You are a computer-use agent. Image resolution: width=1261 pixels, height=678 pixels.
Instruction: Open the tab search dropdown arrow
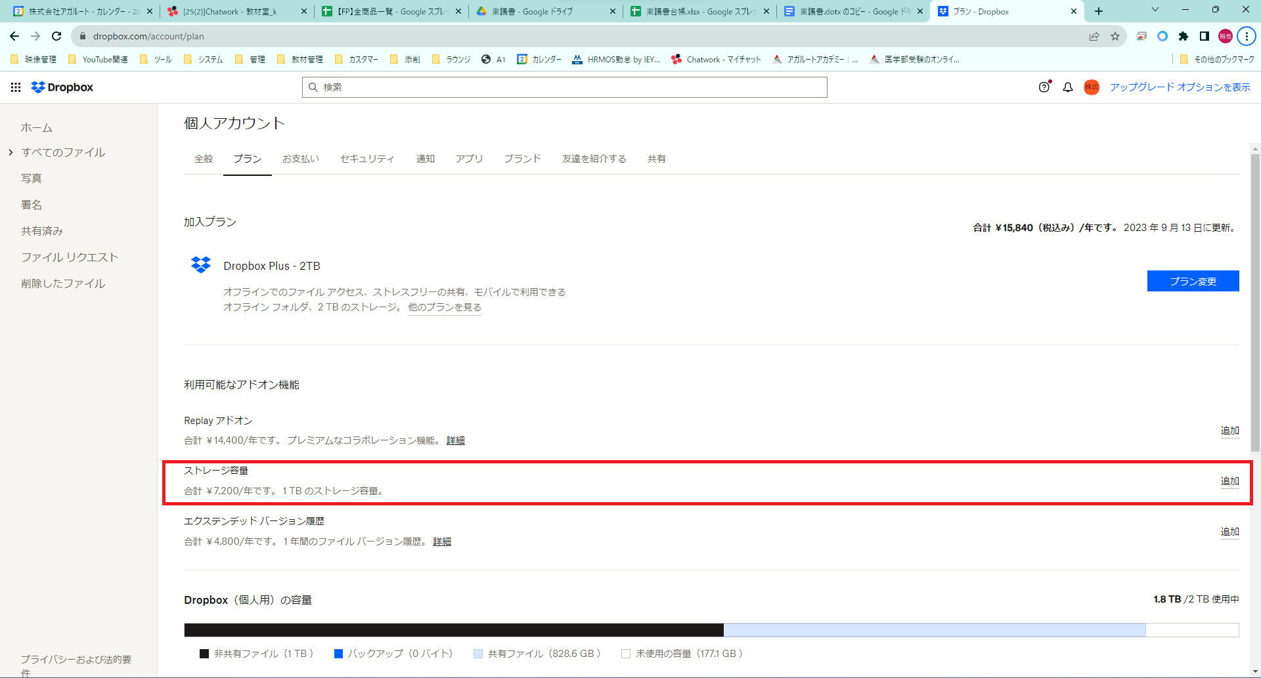(x=1155, y=11)
